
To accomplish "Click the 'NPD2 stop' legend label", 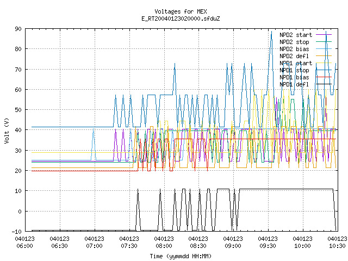I will point(294,42).
